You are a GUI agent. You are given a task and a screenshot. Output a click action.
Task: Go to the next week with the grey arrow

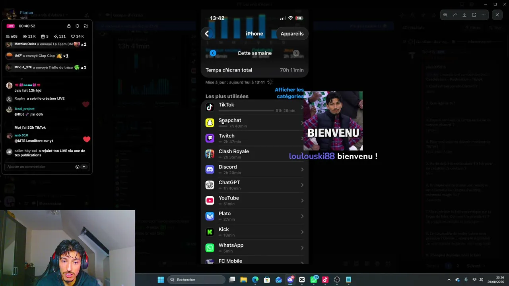point(296,53)
